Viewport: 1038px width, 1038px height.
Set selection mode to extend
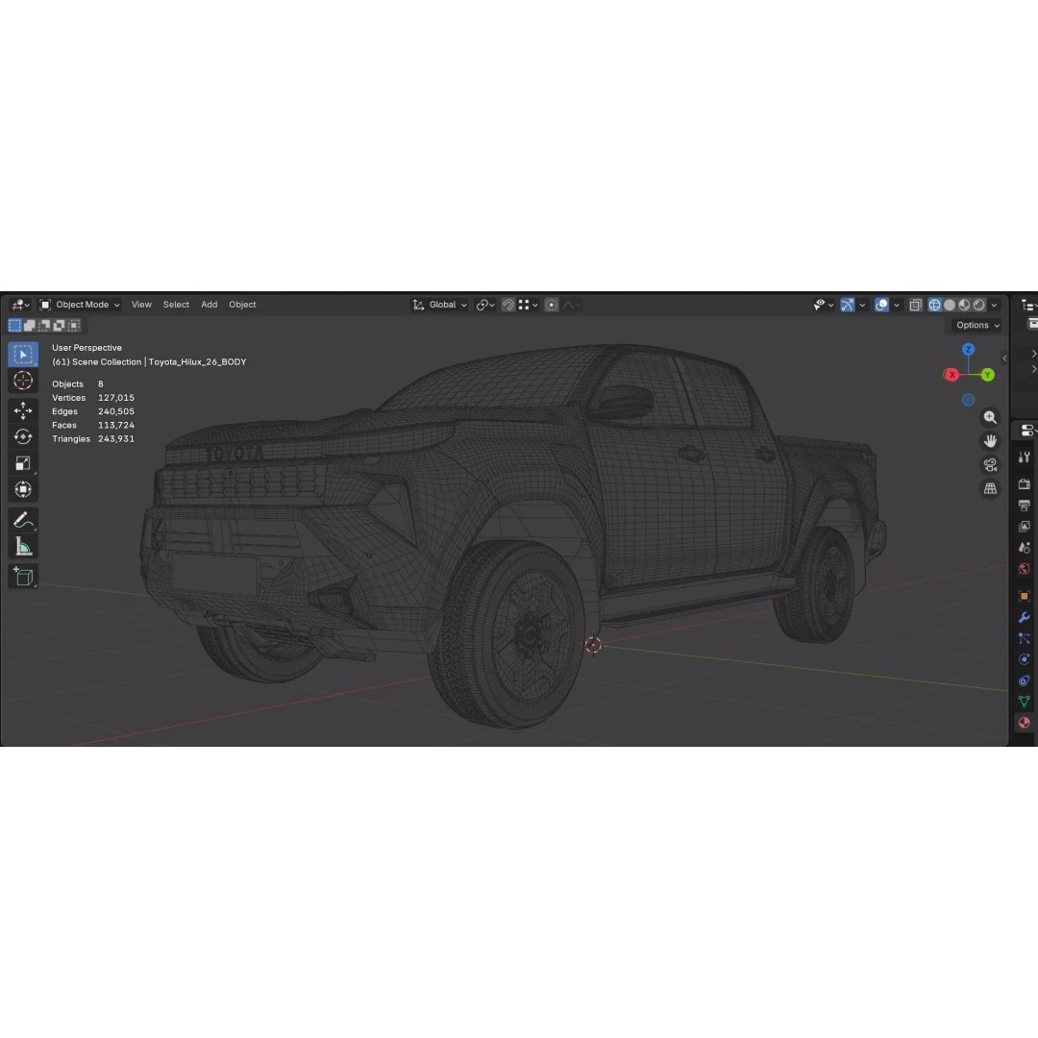pos(29,325)
